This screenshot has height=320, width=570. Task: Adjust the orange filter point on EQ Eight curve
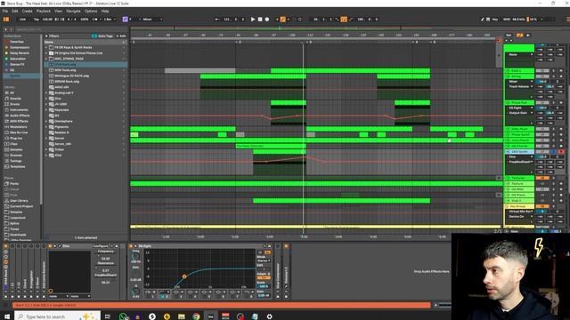(184, 276)
